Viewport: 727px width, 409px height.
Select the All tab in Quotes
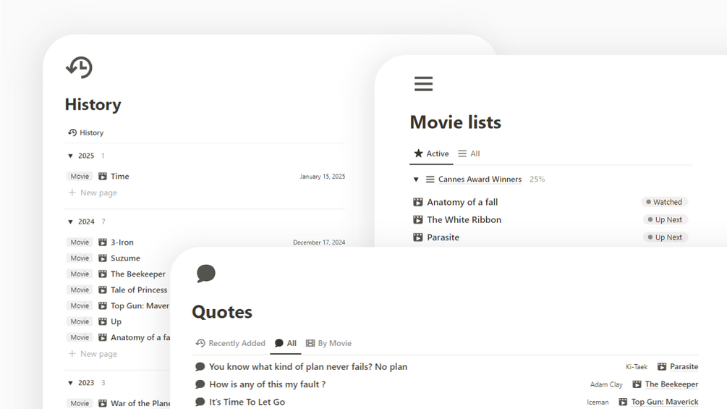[x=286, y=343]
